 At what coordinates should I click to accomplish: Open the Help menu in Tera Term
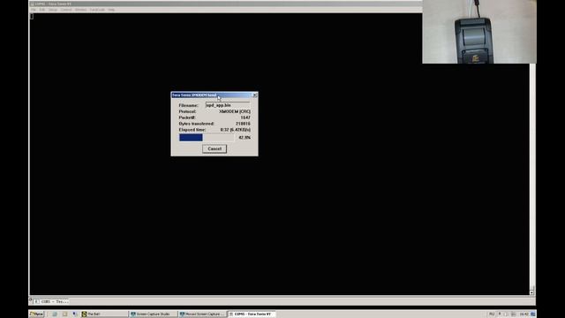pyautogui.click(x=111, y=10)
